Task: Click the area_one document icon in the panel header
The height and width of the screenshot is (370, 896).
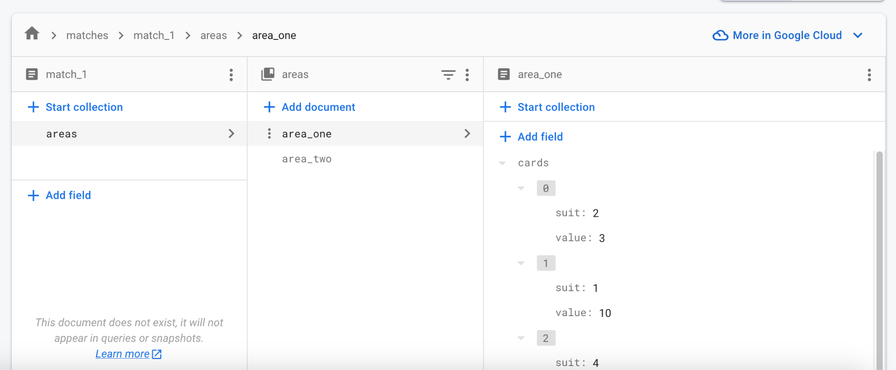Action: pyautogui.click(x=504, y=74)
